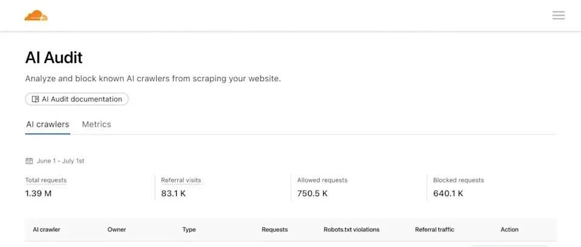581x247 pixels.
Task: Sort by Referral traffic column header
Action: coord(435,229)
